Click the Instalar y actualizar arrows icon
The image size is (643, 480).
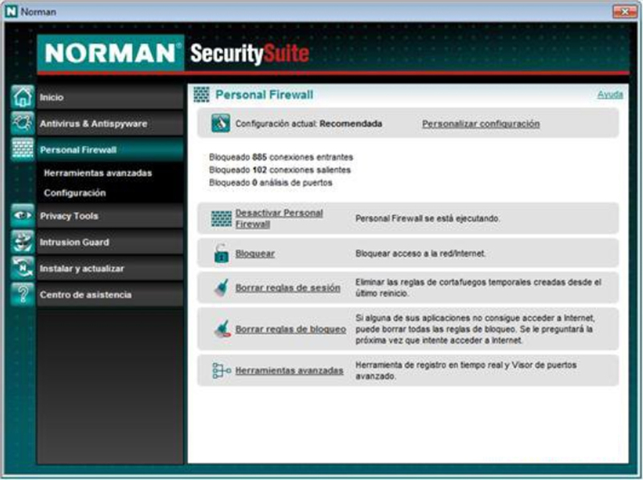click(23, 268)
